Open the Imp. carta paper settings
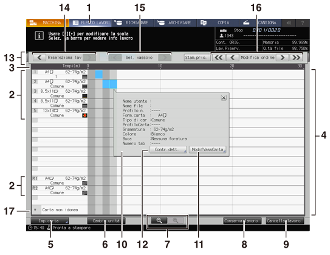330x255 pixels. coord(50,221)
